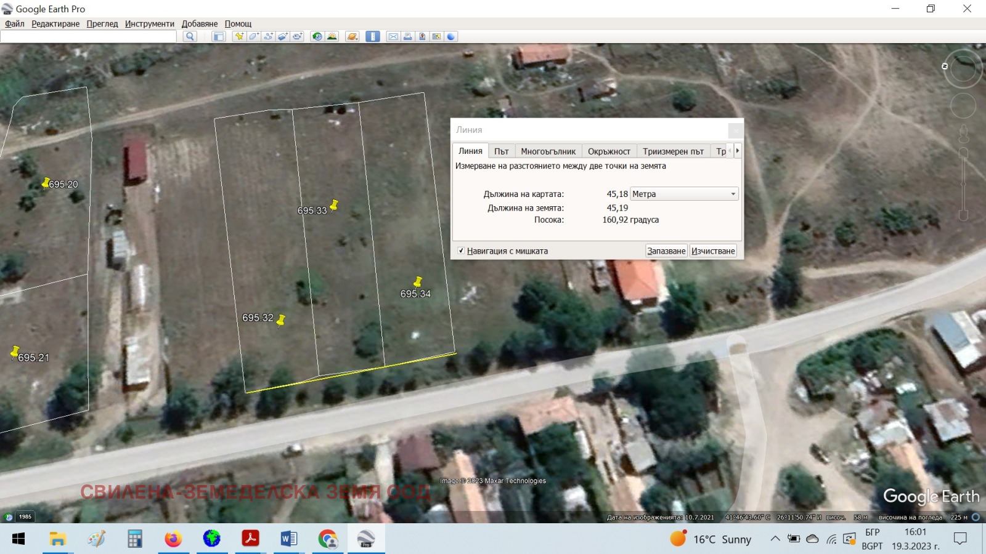Click the add polygon toolbar icon
The image size is (986, 554).
click(253, 36)
